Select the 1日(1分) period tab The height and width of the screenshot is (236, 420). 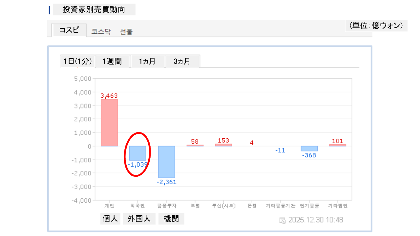[77, 61]
